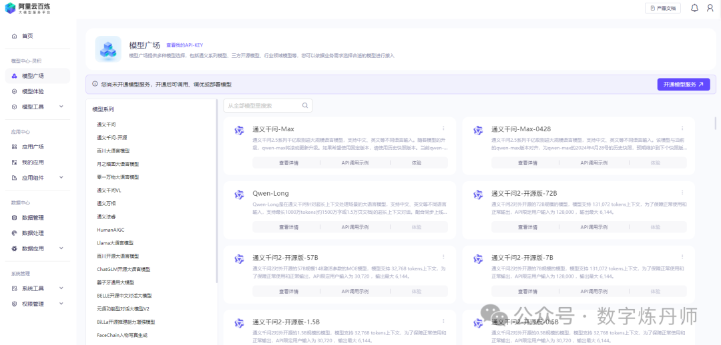This screenshot has width=721, height=345.
Task: Click the 查看我的API-KEY link
Action: (184, 45)
